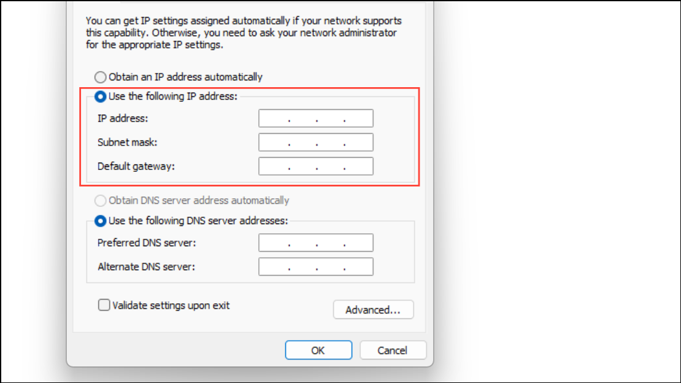Confirm settings with the OK button

pyautogui.click(x=318, y=350)
